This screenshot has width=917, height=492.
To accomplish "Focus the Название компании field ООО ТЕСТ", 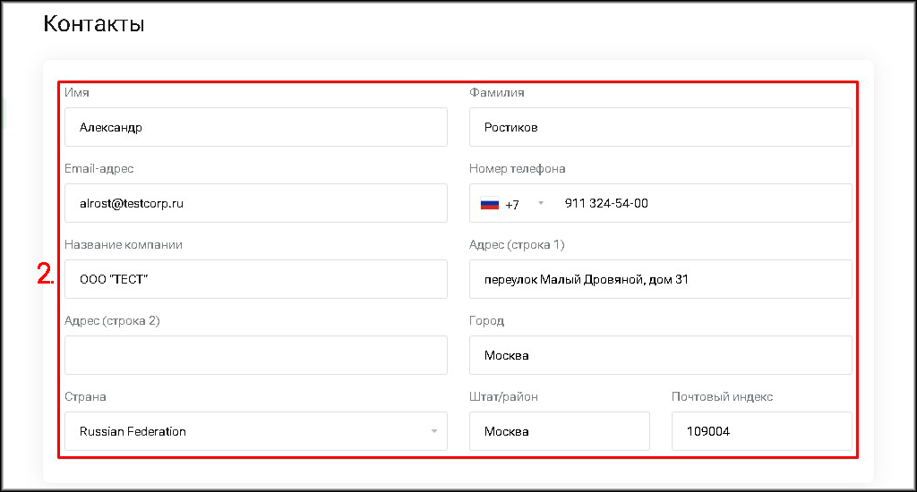I will (256, 279).
